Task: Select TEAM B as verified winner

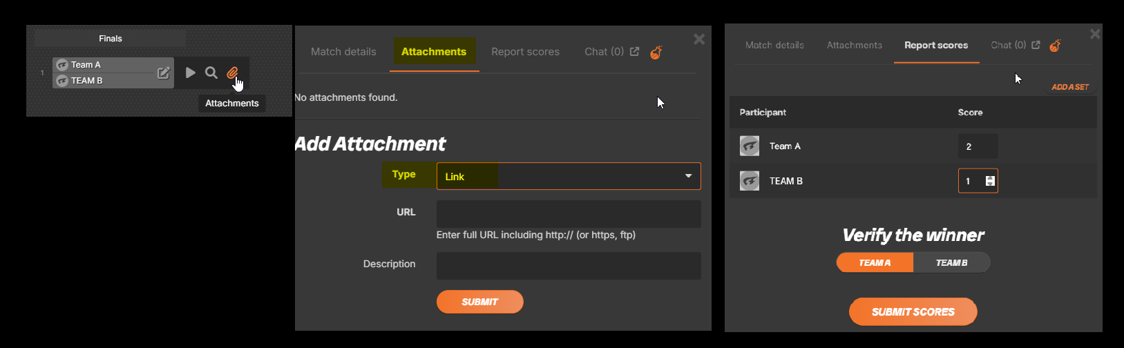Action: click(x=951, y=262)
